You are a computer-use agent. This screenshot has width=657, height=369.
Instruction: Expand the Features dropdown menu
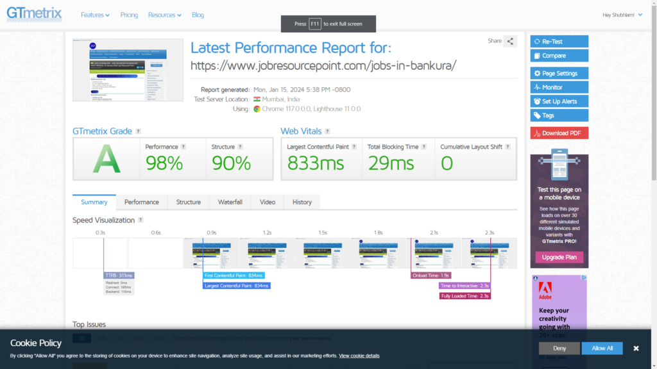point(95,15)
